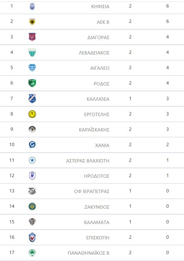Screen dimensions: 184x261
Task: Click the ΑΙΓΑΛΕΩ light blue crest
Action: [x=32, y=68]
